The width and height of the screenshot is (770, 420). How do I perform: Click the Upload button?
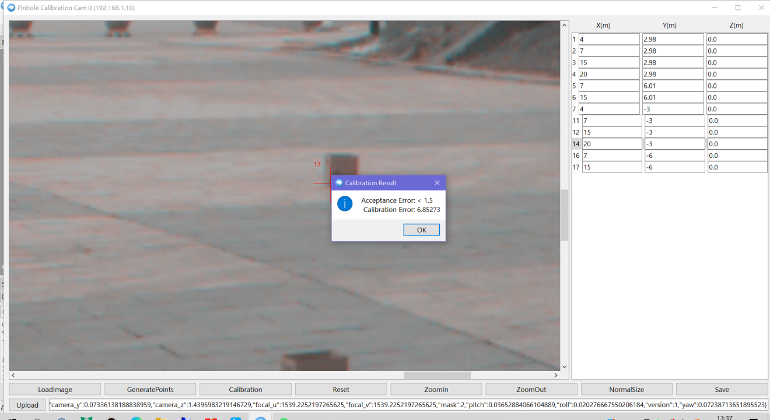click(x=27, y=405)
